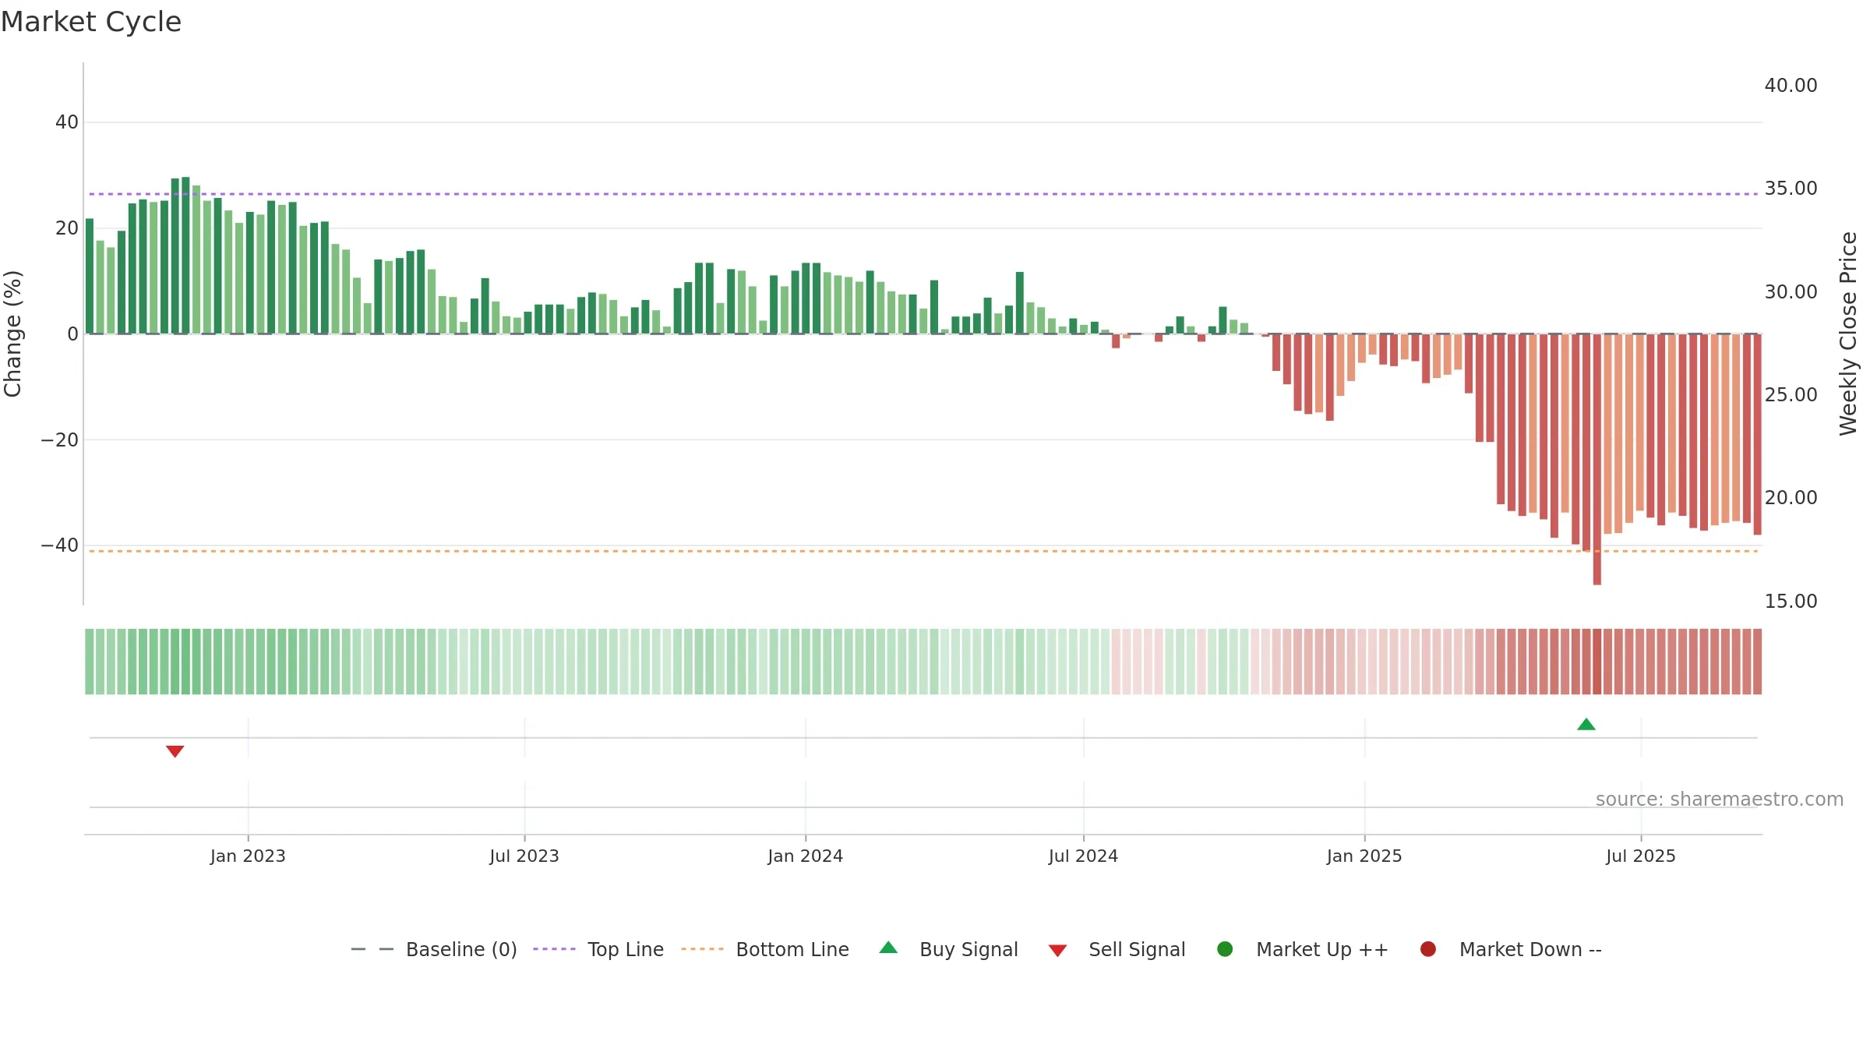
Task: Click the Jan 2023 axis label
Action: click(248, 856)
